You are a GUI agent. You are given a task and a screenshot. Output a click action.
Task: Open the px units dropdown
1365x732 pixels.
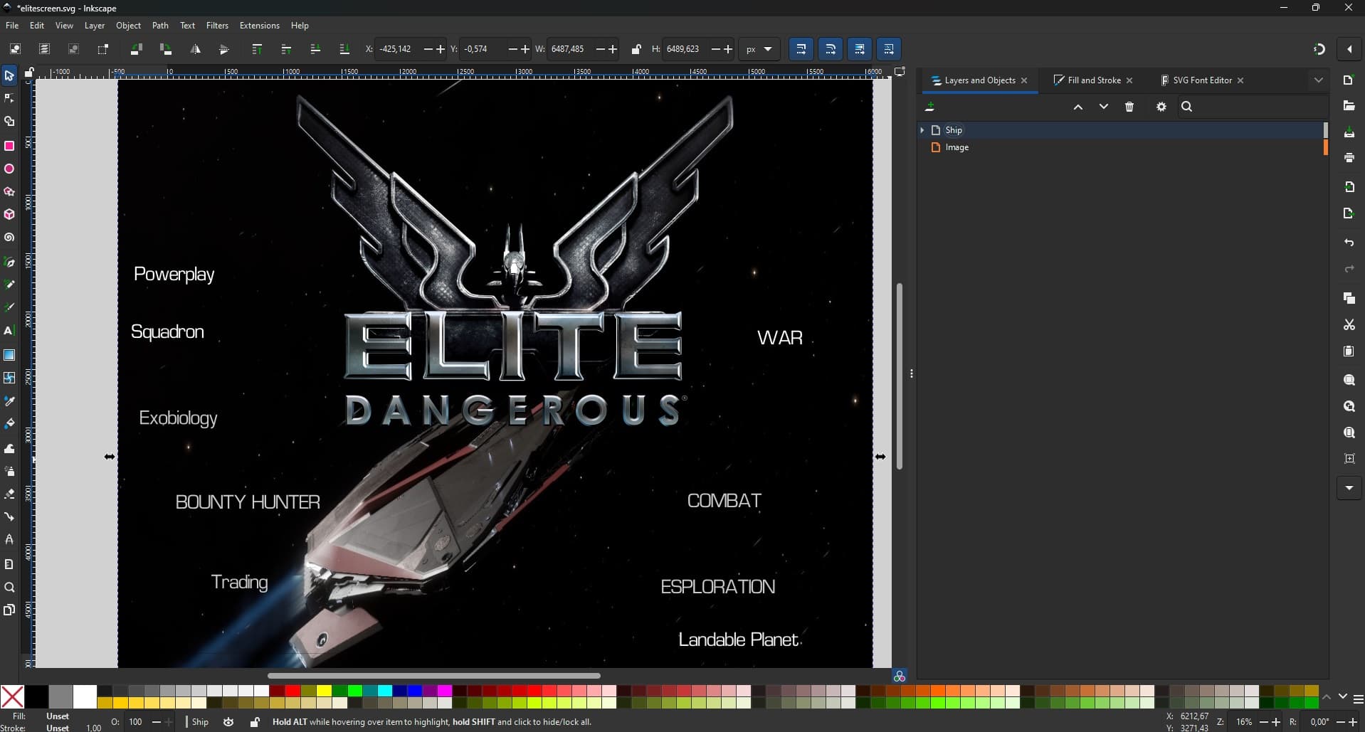coord(759,49)
